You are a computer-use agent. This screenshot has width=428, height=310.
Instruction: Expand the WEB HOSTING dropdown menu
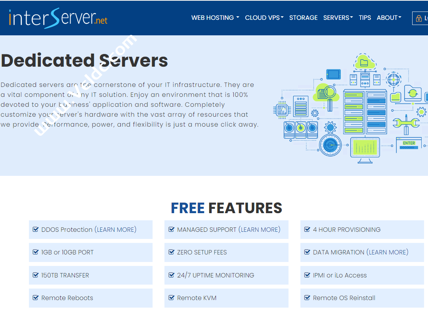[x=215, y=18]
